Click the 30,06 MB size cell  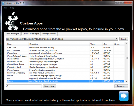[x=107, y=50]
